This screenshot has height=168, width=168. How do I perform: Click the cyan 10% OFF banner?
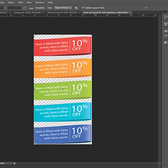pyautogui.click(x=62, y=112)
